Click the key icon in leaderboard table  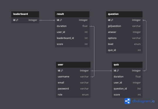point(17,20)
